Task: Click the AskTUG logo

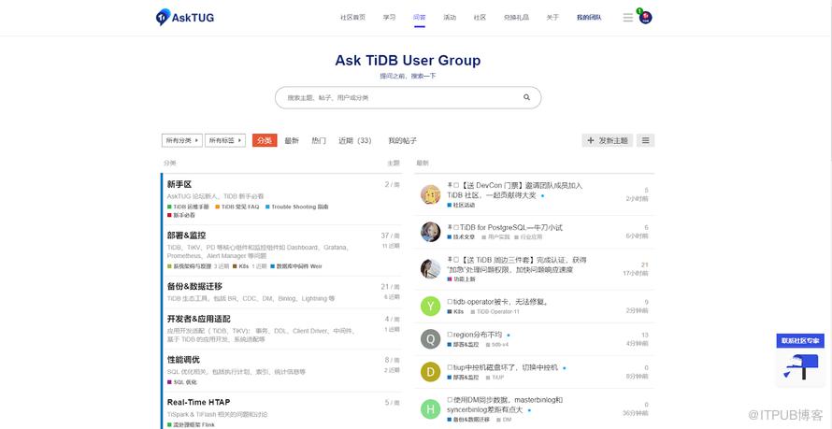Action: (185, 17)
